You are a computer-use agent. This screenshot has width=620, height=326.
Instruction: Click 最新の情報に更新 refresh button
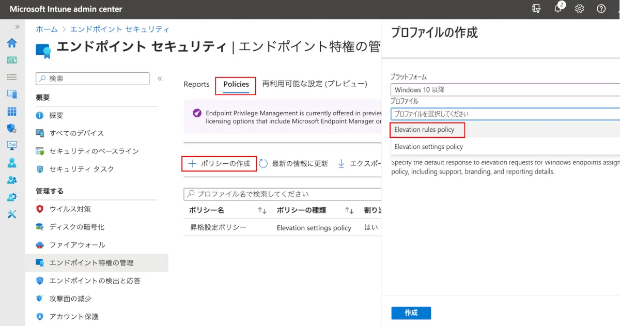click(x=293, y=164)
